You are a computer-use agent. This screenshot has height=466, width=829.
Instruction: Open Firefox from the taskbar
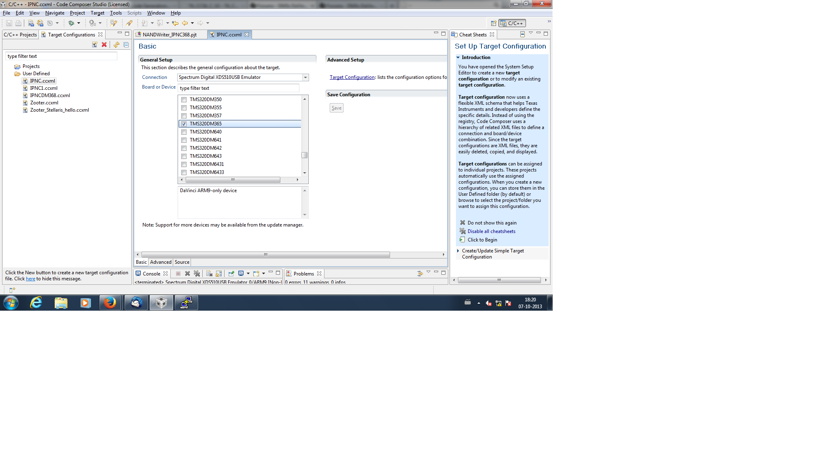110,303
